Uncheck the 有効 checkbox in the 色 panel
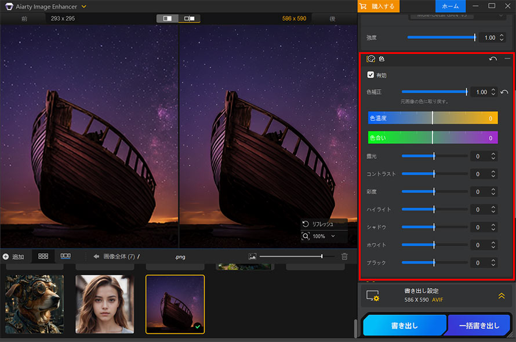This screenshot has width=516, height=342. (x=369, y=75)
